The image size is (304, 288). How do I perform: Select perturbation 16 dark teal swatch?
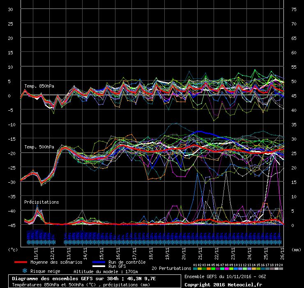tap(263, 269)
